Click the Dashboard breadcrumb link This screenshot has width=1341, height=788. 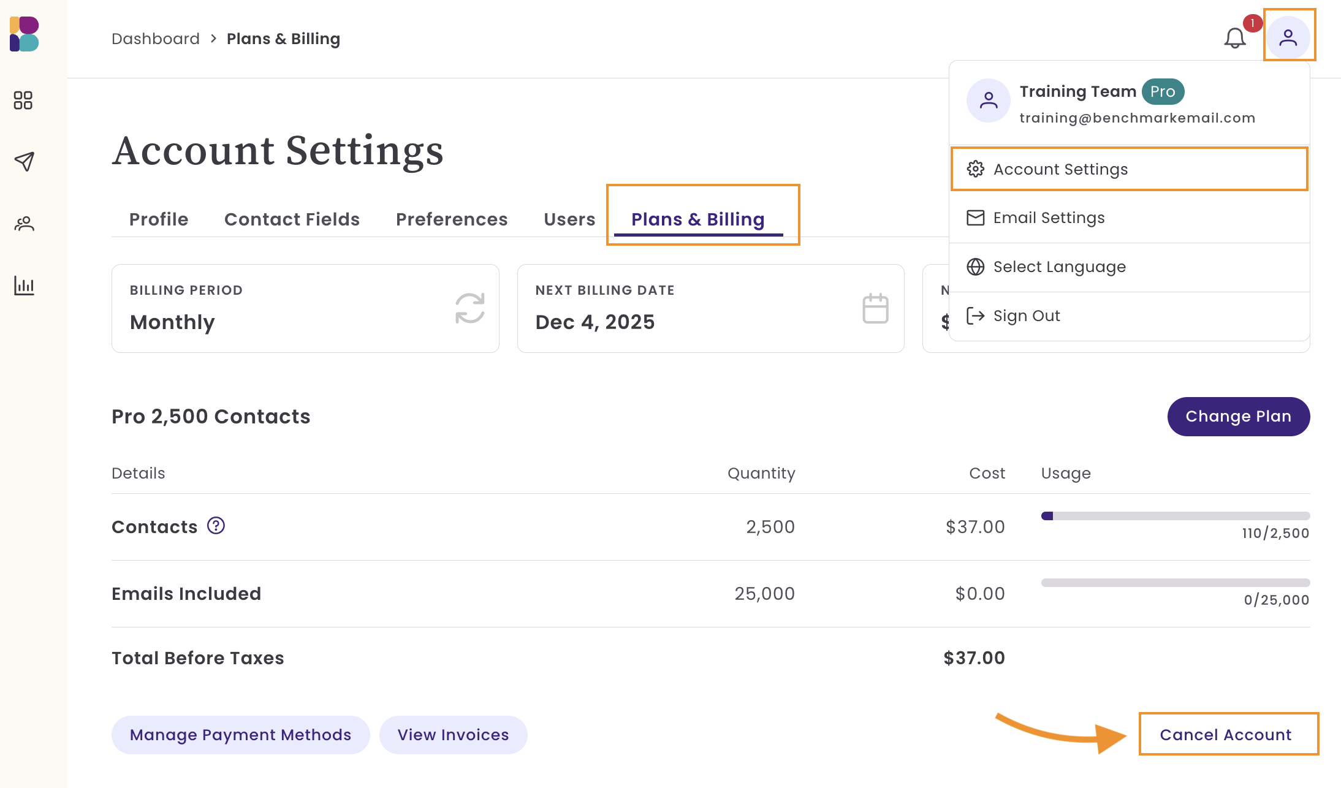click(156, 39)
